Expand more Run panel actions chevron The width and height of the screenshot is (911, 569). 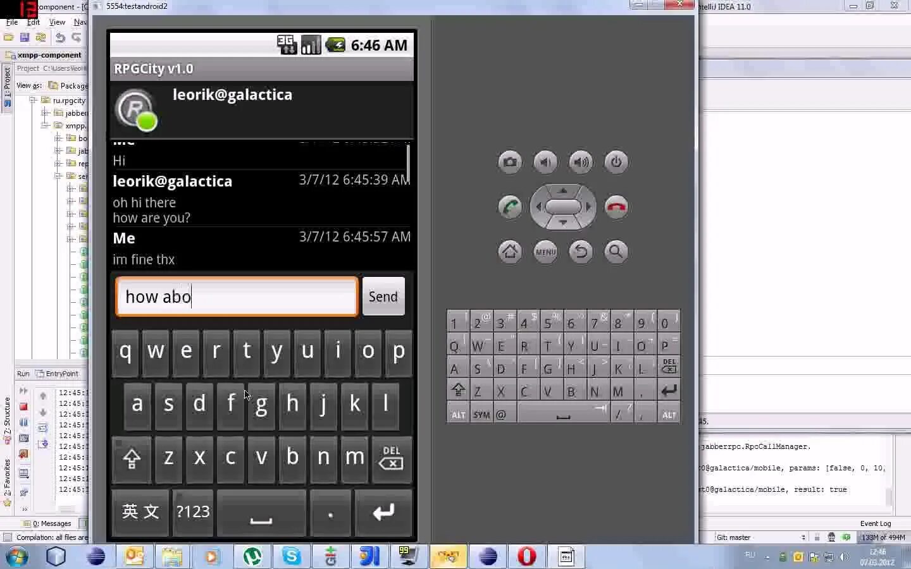pos(24,508)
